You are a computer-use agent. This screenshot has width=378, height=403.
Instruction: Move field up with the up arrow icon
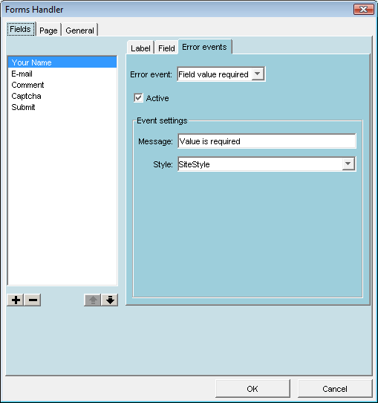point(93,300)
